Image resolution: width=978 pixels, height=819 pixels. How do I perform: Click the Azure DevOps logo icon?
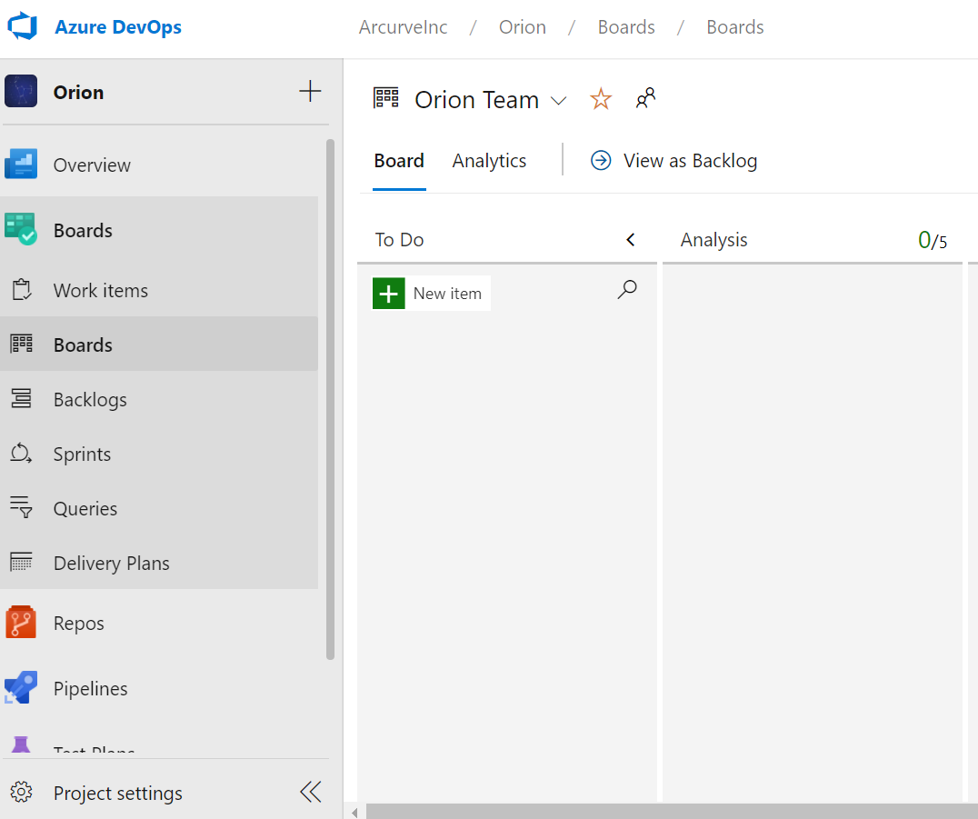(22, 27)
